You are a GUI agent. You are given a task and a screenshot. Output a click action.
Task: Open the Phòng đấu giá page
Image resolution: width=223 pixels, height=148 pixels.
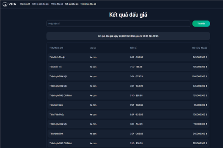[x=57, y=4]
